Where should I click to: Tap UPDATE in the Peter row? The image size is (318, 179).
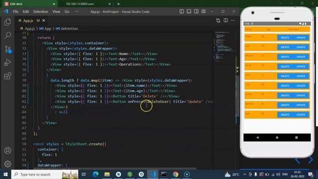301,38
